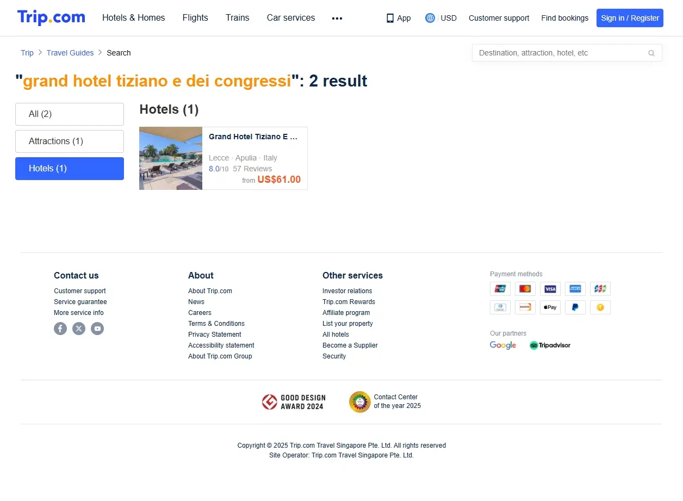
Task: Open More service info link
Action: 79,313
